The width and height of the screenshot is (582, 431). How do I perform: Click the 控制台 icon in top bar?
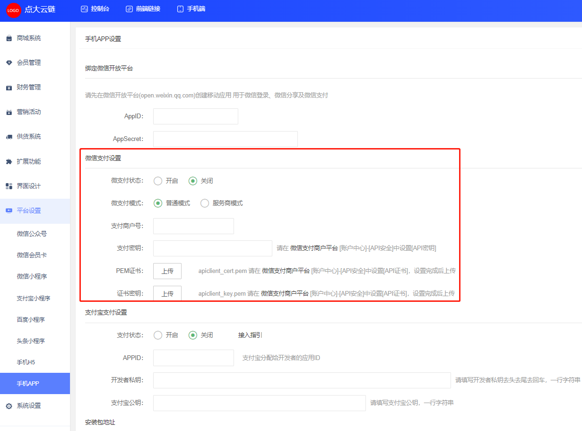coord(84,9)
